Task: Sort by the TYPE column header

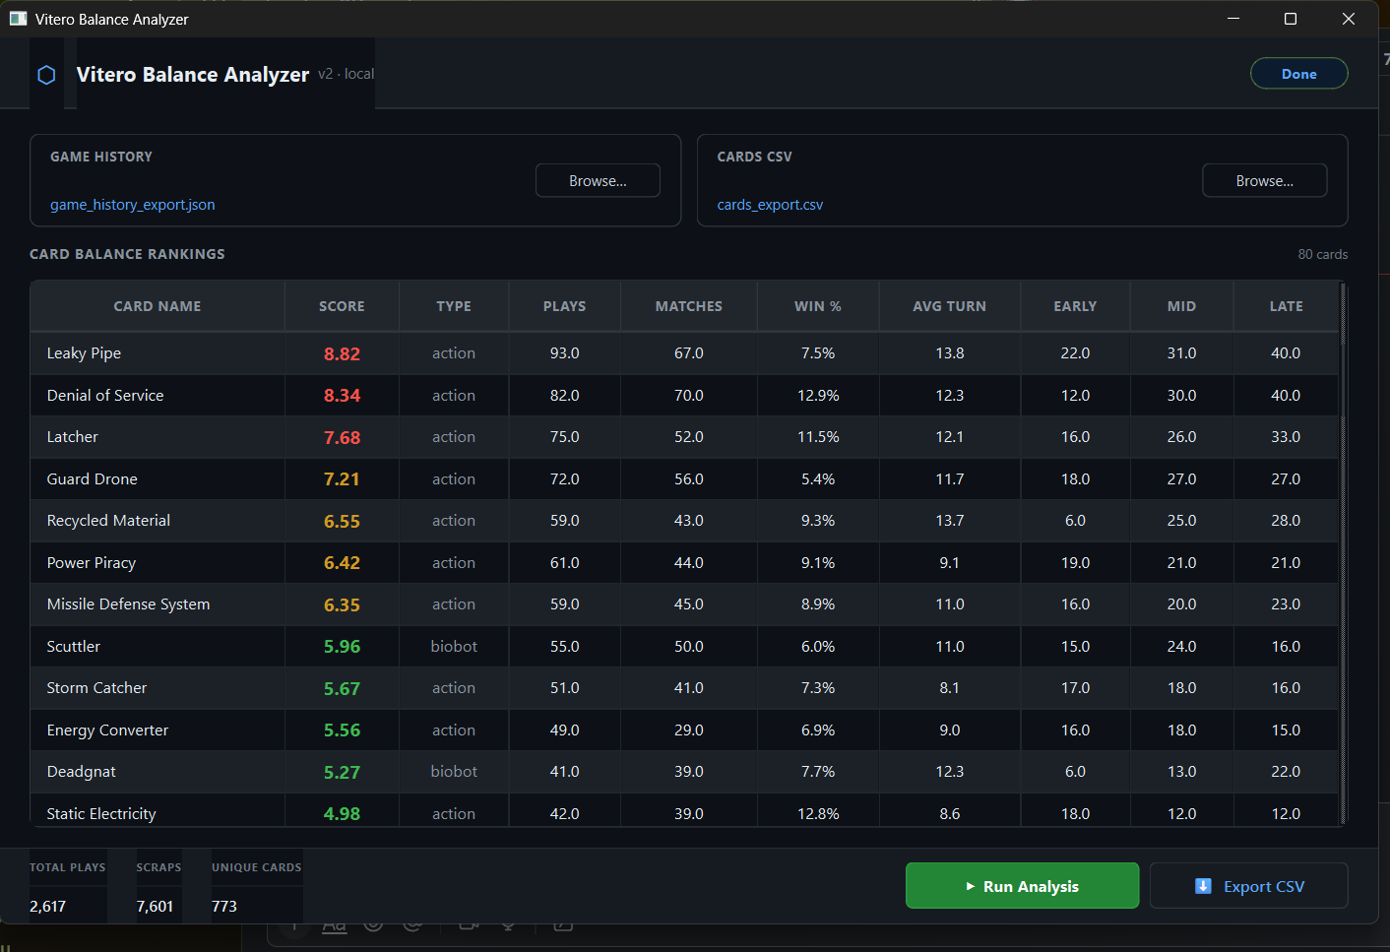Action: [x=454, y=306]
